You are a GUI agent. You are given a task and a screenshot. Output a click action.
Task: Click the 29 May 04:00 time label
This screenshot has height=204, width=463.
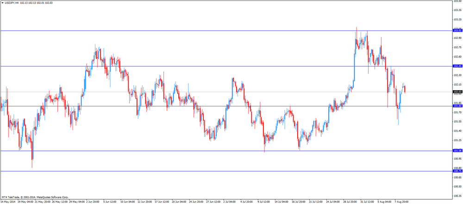coord(76,202)
